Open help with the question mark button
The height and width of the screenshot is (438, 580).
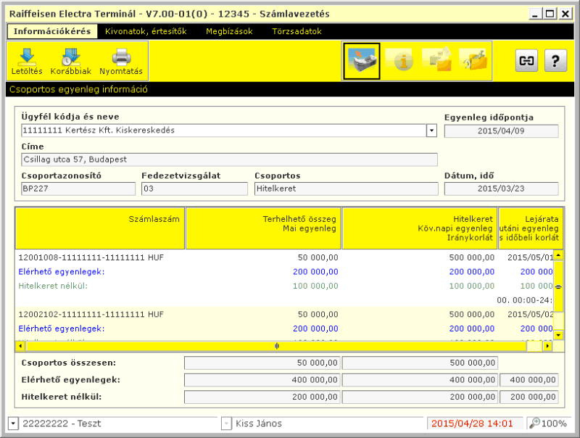[555, 61]
